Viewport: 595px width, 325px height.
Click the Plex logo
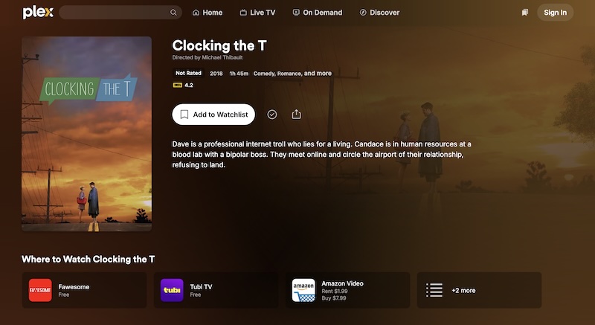(x=38, y=12)
